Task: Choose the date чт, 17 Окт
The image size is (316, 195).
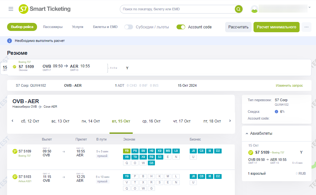Action: [182, 121]
